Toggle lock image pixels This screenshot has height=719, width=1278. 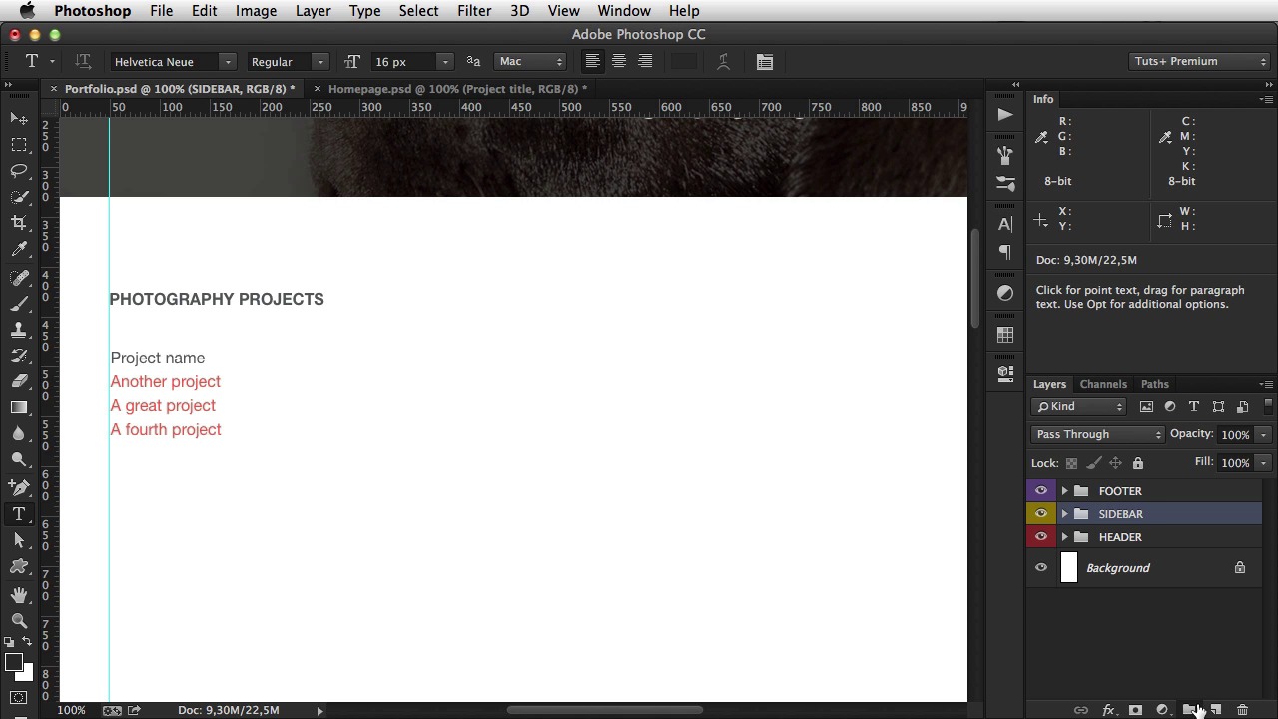click(x=1093, y=463)
